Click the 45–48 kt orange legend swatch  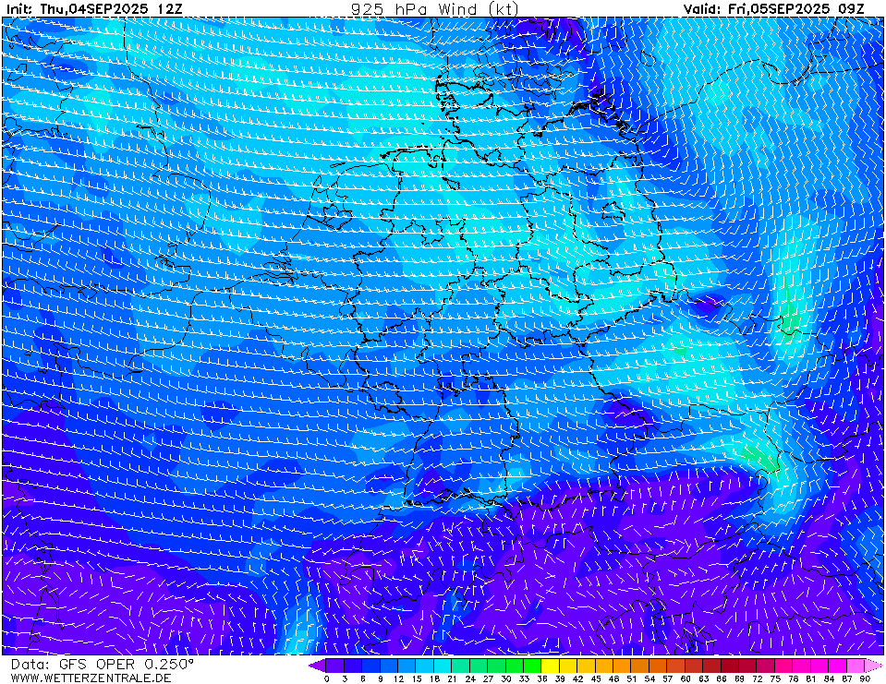(604, 666)
